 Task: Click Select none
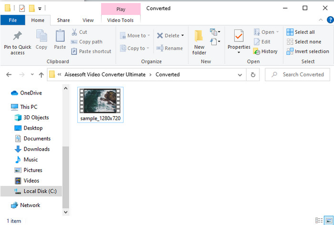click(x=304, y=42)
